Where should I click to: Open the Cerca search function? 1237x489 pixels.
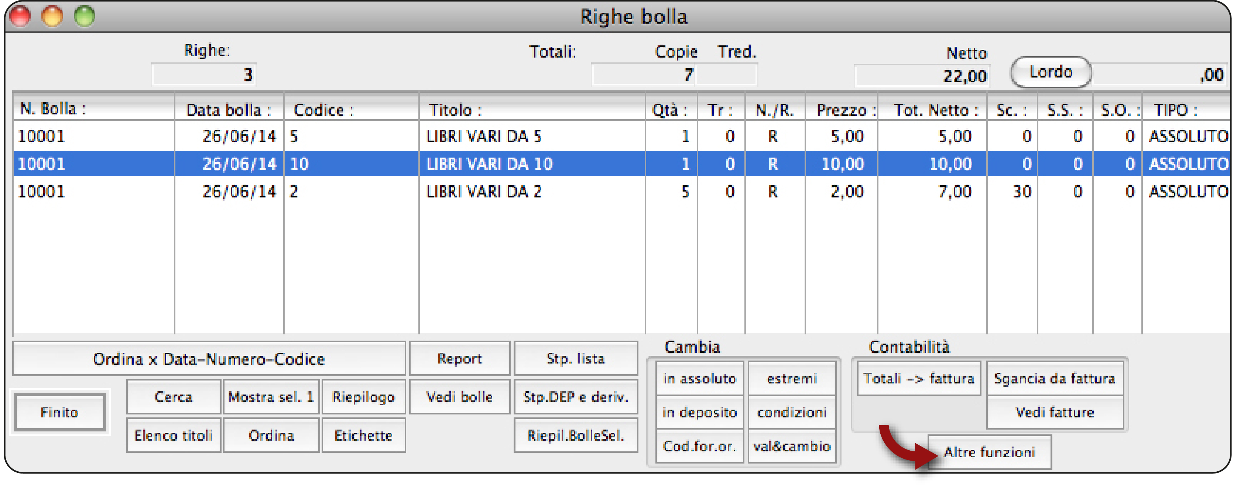click(173, 396)
